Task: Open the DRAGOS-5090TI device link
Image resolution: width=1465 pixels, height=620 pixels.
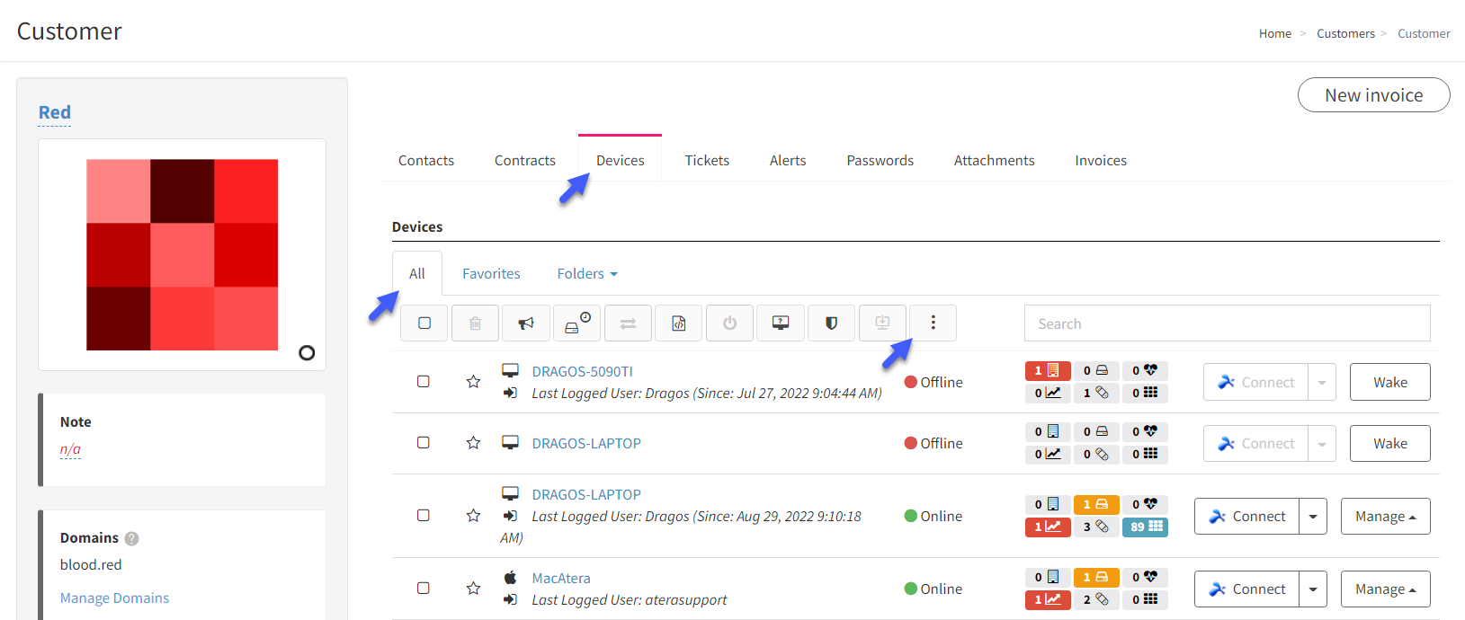Action: tap(583, 371)
